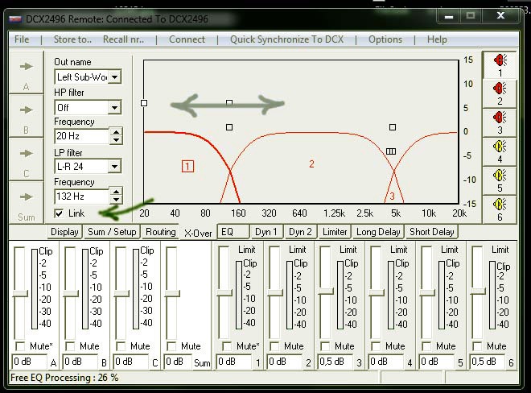Switch to the Dyn 2 tab
Image resolution: width=531 pixels, height=393 pixels.
[300, 232]
